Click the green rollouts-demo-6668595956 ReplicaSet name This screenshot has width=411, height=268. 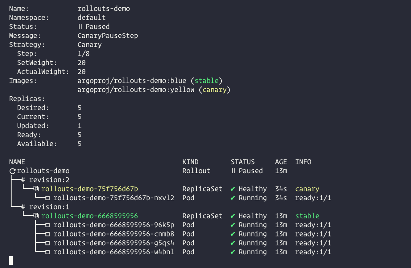point(89,216)
